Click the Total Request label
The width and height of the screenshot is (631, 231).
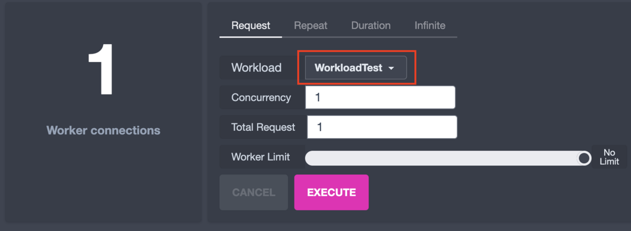point(263,127)
